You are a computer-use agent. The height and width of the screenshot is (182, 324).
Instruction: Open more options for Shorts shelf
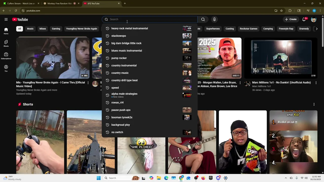314,104
